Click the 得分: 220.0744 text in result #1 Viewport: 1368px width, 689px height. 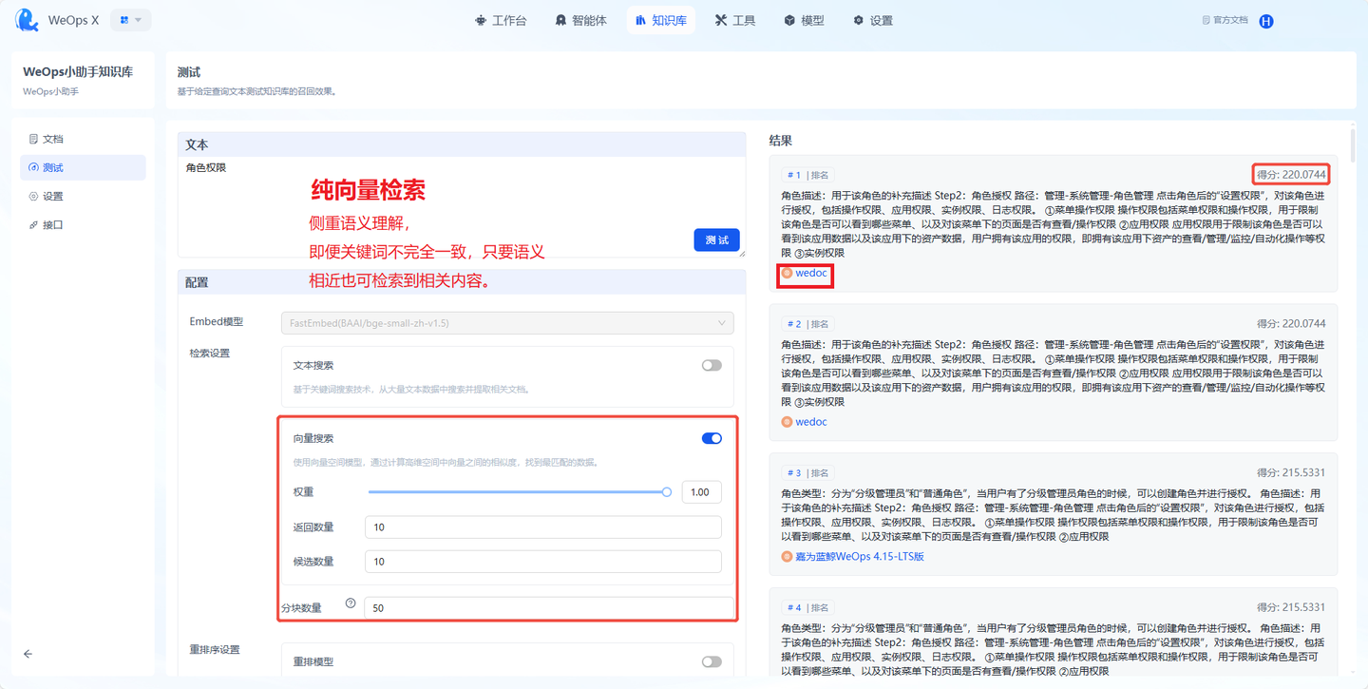coord(1290,175)
